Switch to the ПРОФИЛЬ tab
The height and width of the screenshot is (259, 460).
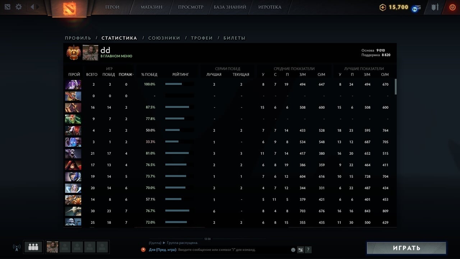[78, 38]
